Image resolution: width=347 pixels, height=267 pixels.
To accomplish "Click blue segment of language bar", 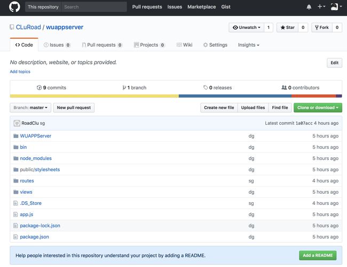I will 235,96.
